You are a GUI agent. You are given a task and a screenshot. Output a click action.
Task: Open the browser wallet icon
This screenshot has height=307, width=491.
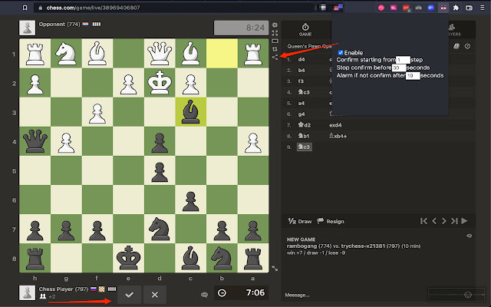coord(469,8)
